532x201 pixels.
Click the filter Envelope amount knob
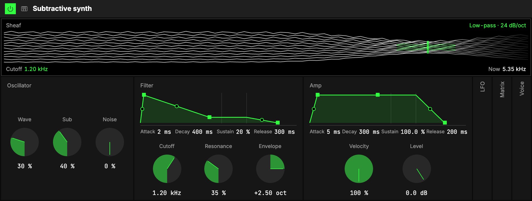pos(270,169)
